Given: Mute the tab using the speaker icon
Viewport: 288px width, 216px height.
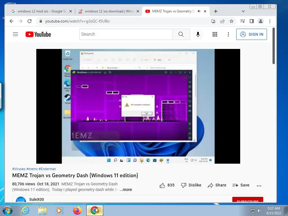Looking at the screenshot, I should tap(199, 11).
